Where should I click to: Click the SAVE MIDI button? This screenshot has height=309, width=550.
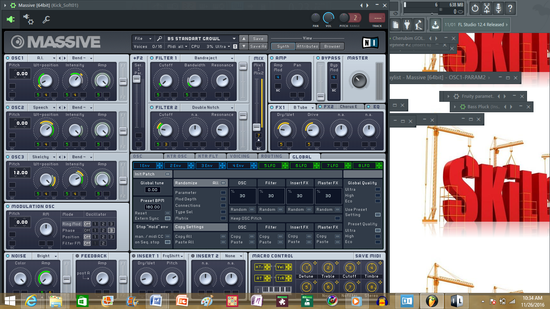click(x=368, y=256)
